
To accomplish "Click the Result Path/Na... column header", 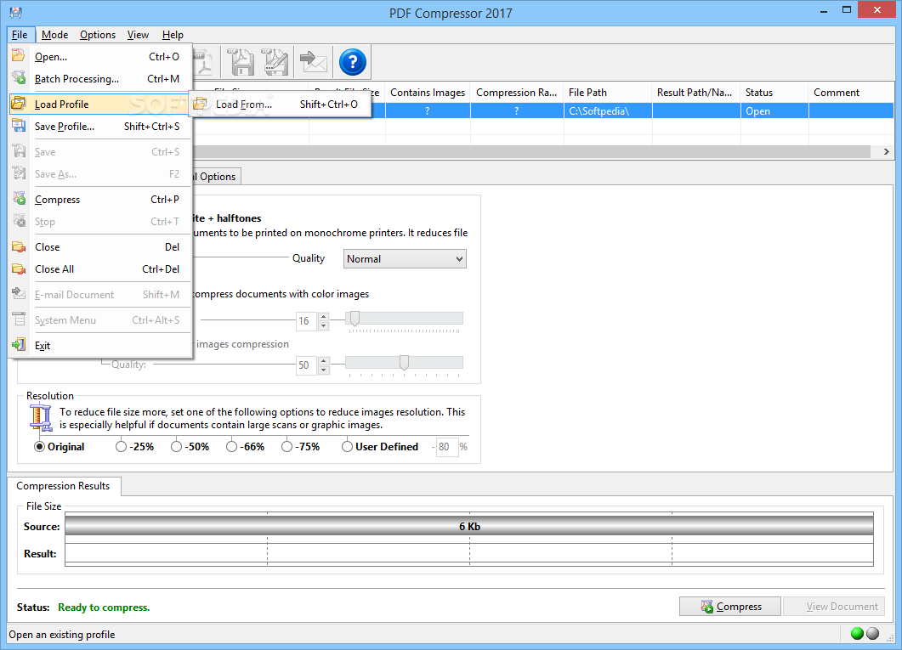I will [x=696, y=92].
